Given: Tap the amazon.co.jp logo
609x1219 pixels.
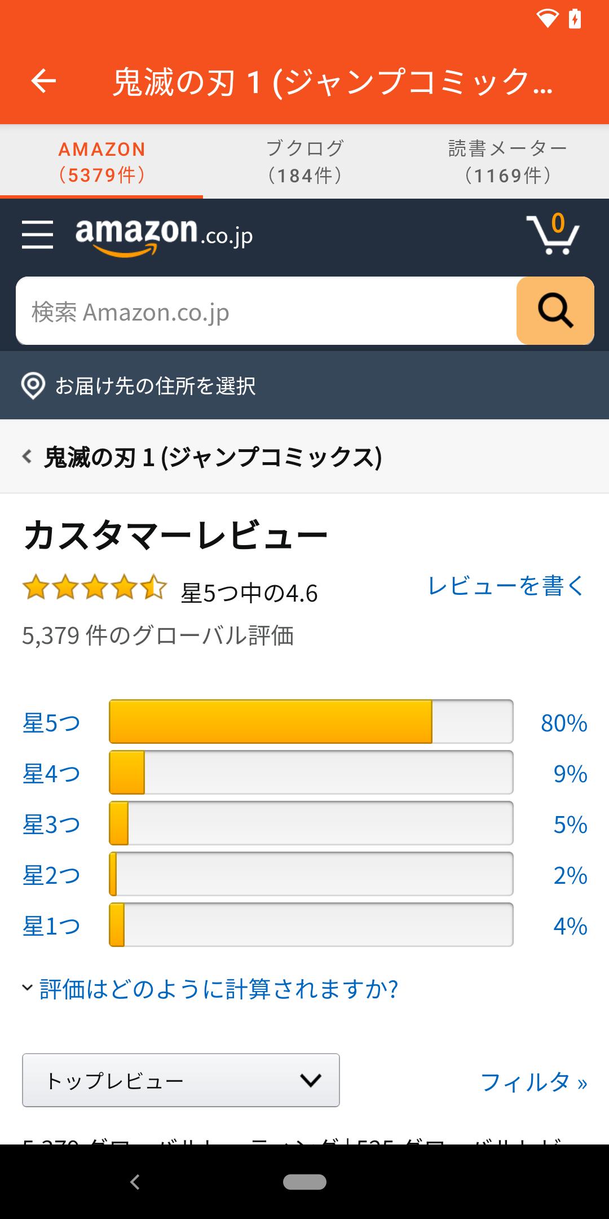Looking at the screenshot, I should point(164,236).
